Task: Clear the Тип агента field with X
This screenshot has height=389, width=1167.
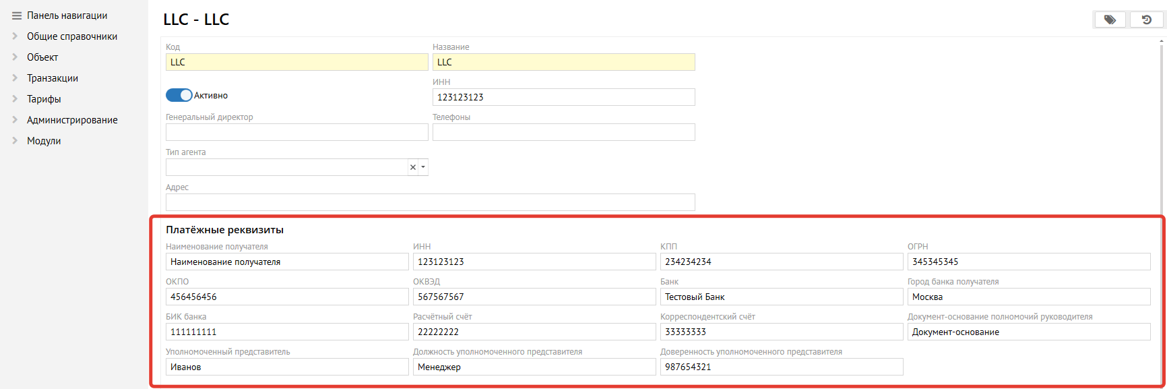Action: point(413,167)
